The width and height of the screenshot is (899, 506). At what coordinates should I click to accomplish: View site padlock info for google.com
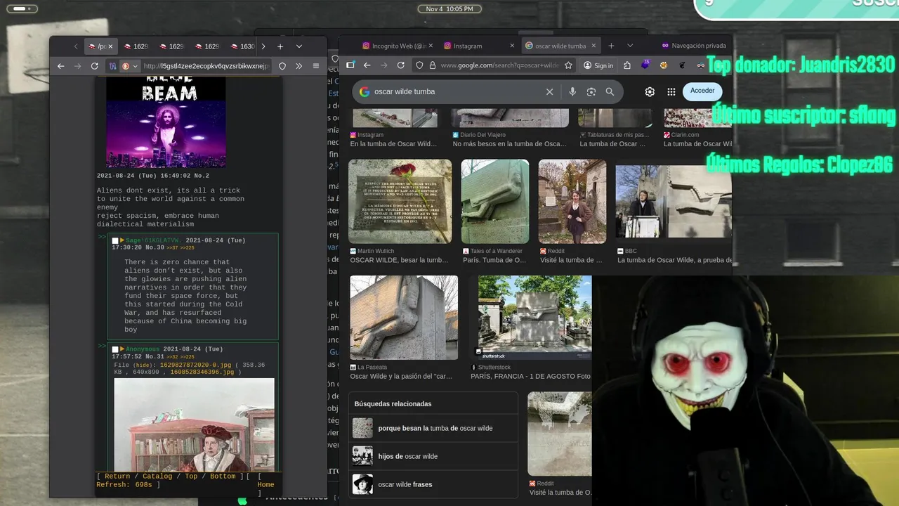click(x=432, y=65)
